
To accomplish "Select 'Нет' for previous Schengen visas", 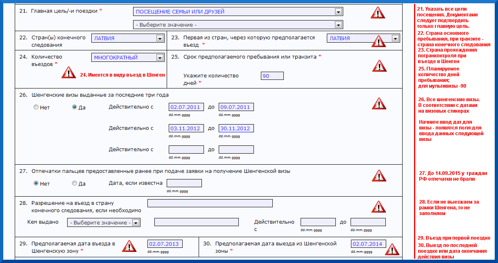I will (36, 107).
